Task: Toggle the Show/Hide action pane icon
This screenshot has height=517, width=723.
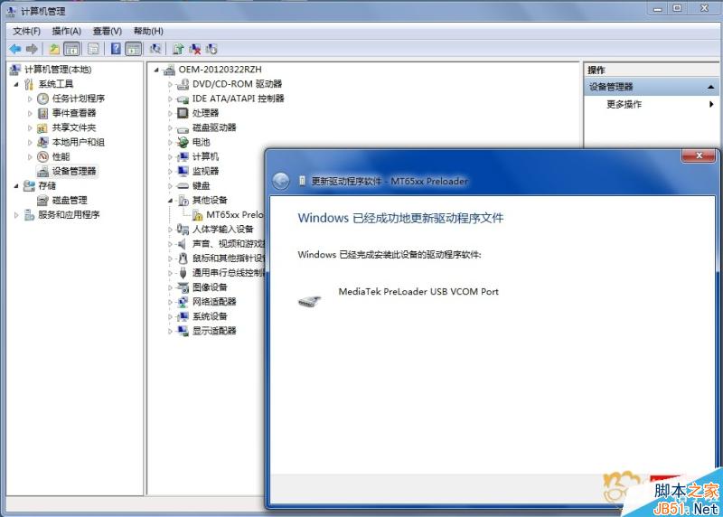Action: click(x=133, y=49)
